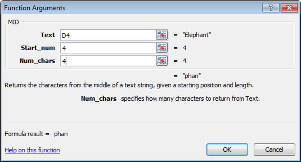Viewport: 301px width, 162px height.
Task: Click the "Elephant" preview value
Action: (x=197, y=35)
